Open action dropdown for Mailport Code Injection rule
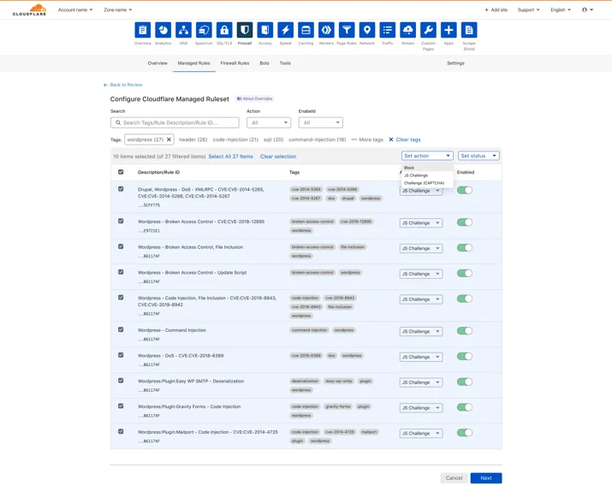Screen dimensions: 612x503 [421, 433]
